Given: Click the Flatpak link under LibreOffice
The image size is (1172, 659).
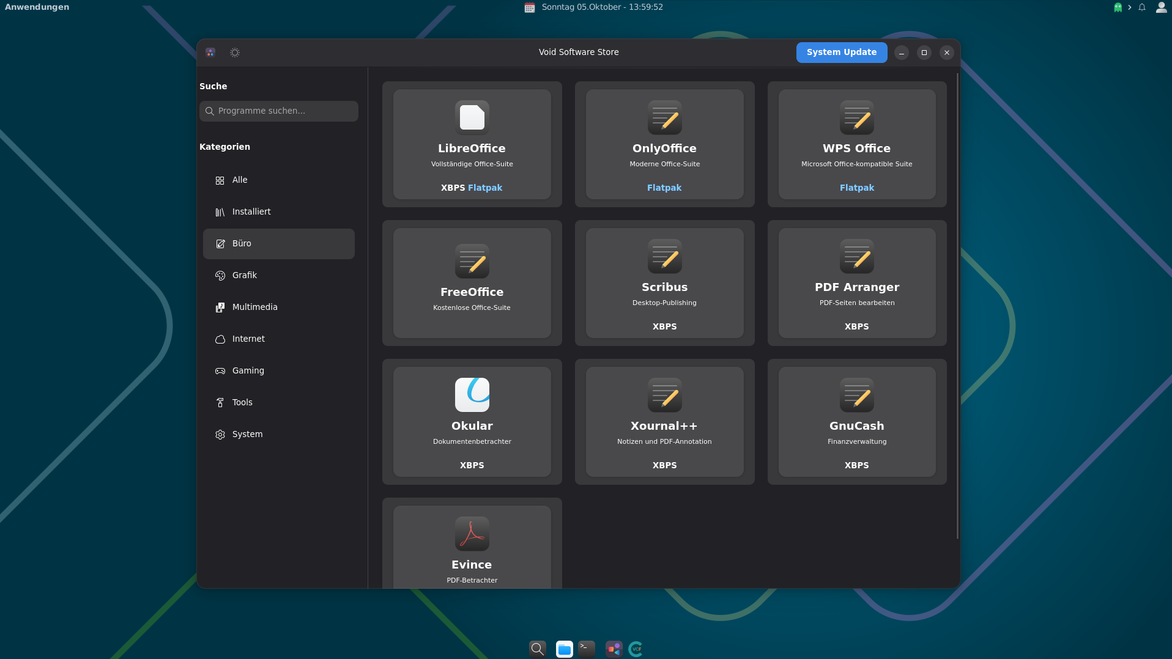Looking at the screenshot, I should click(x=485, y=188).
